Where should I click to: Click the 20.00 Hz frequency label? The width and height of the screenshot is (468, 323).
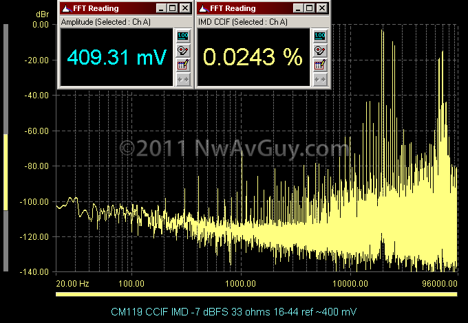[72, 283]
